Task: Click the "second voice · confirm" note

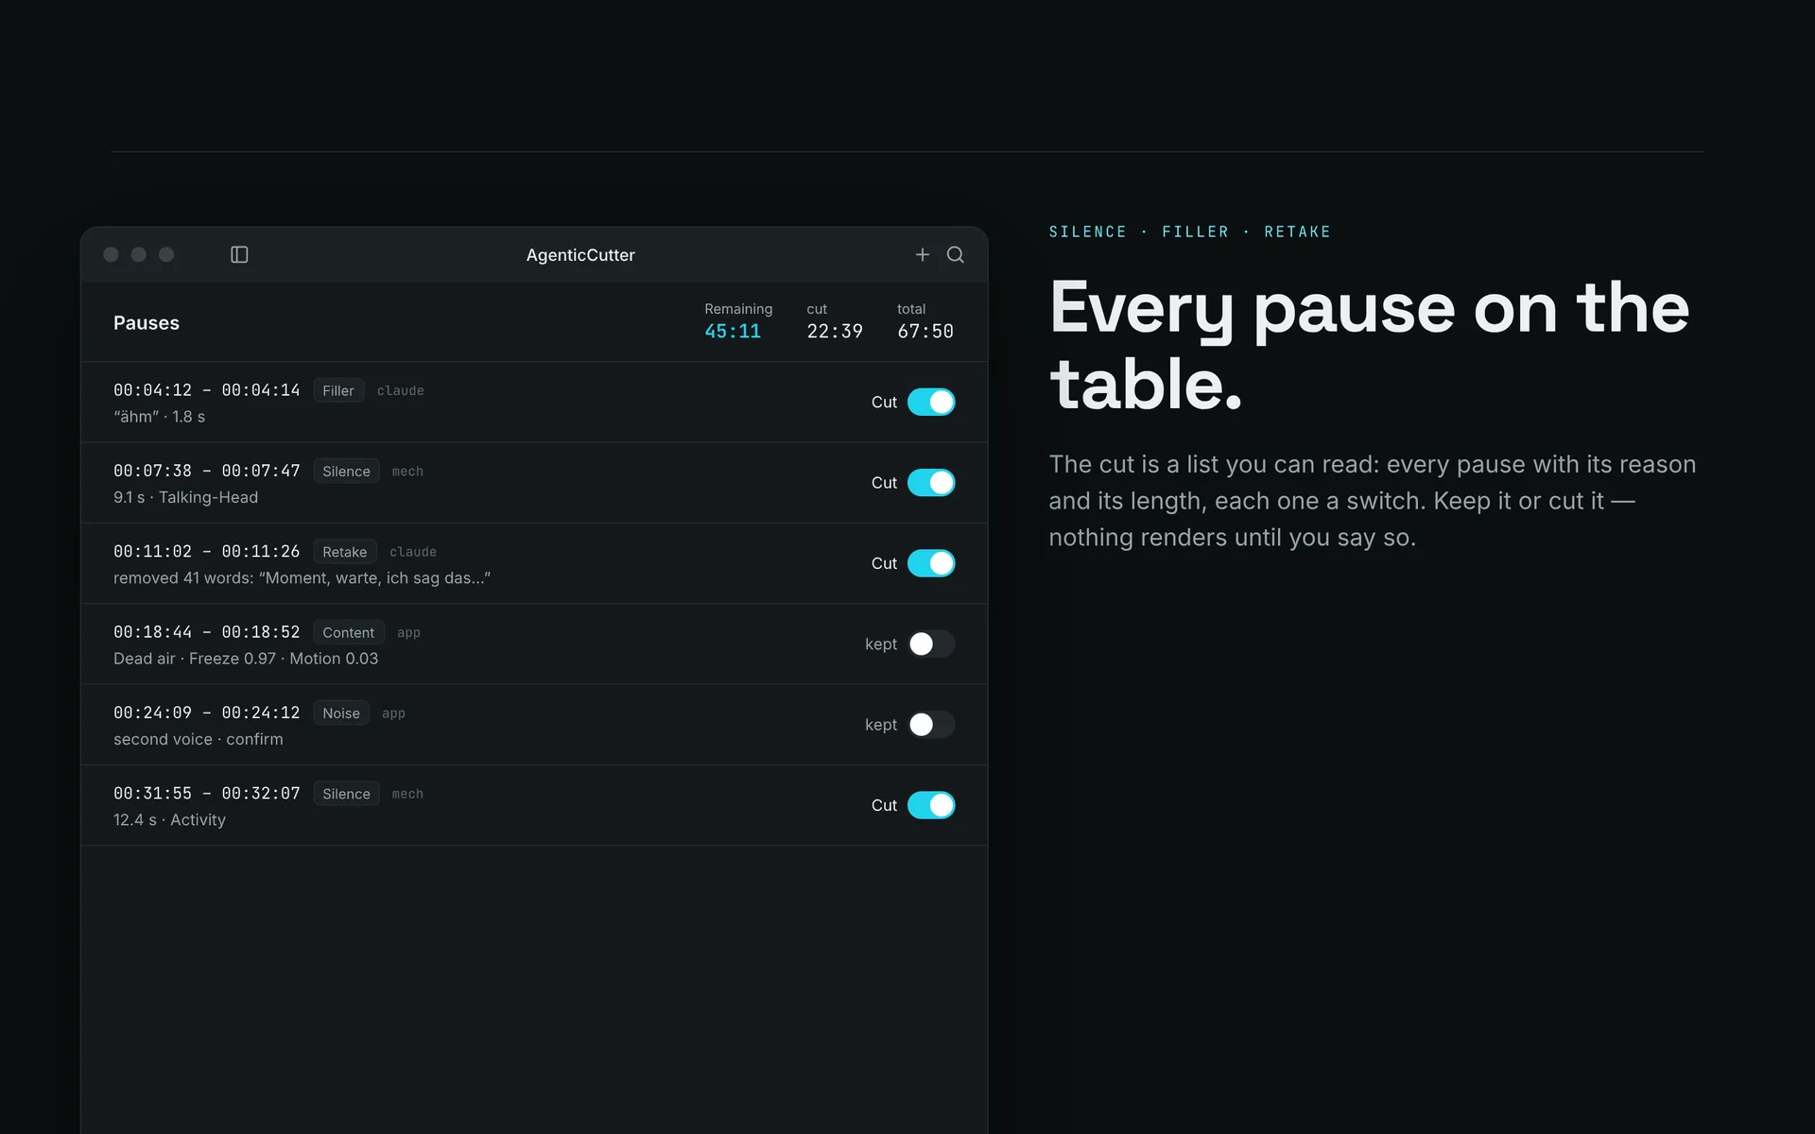Action: coord(199,740)
